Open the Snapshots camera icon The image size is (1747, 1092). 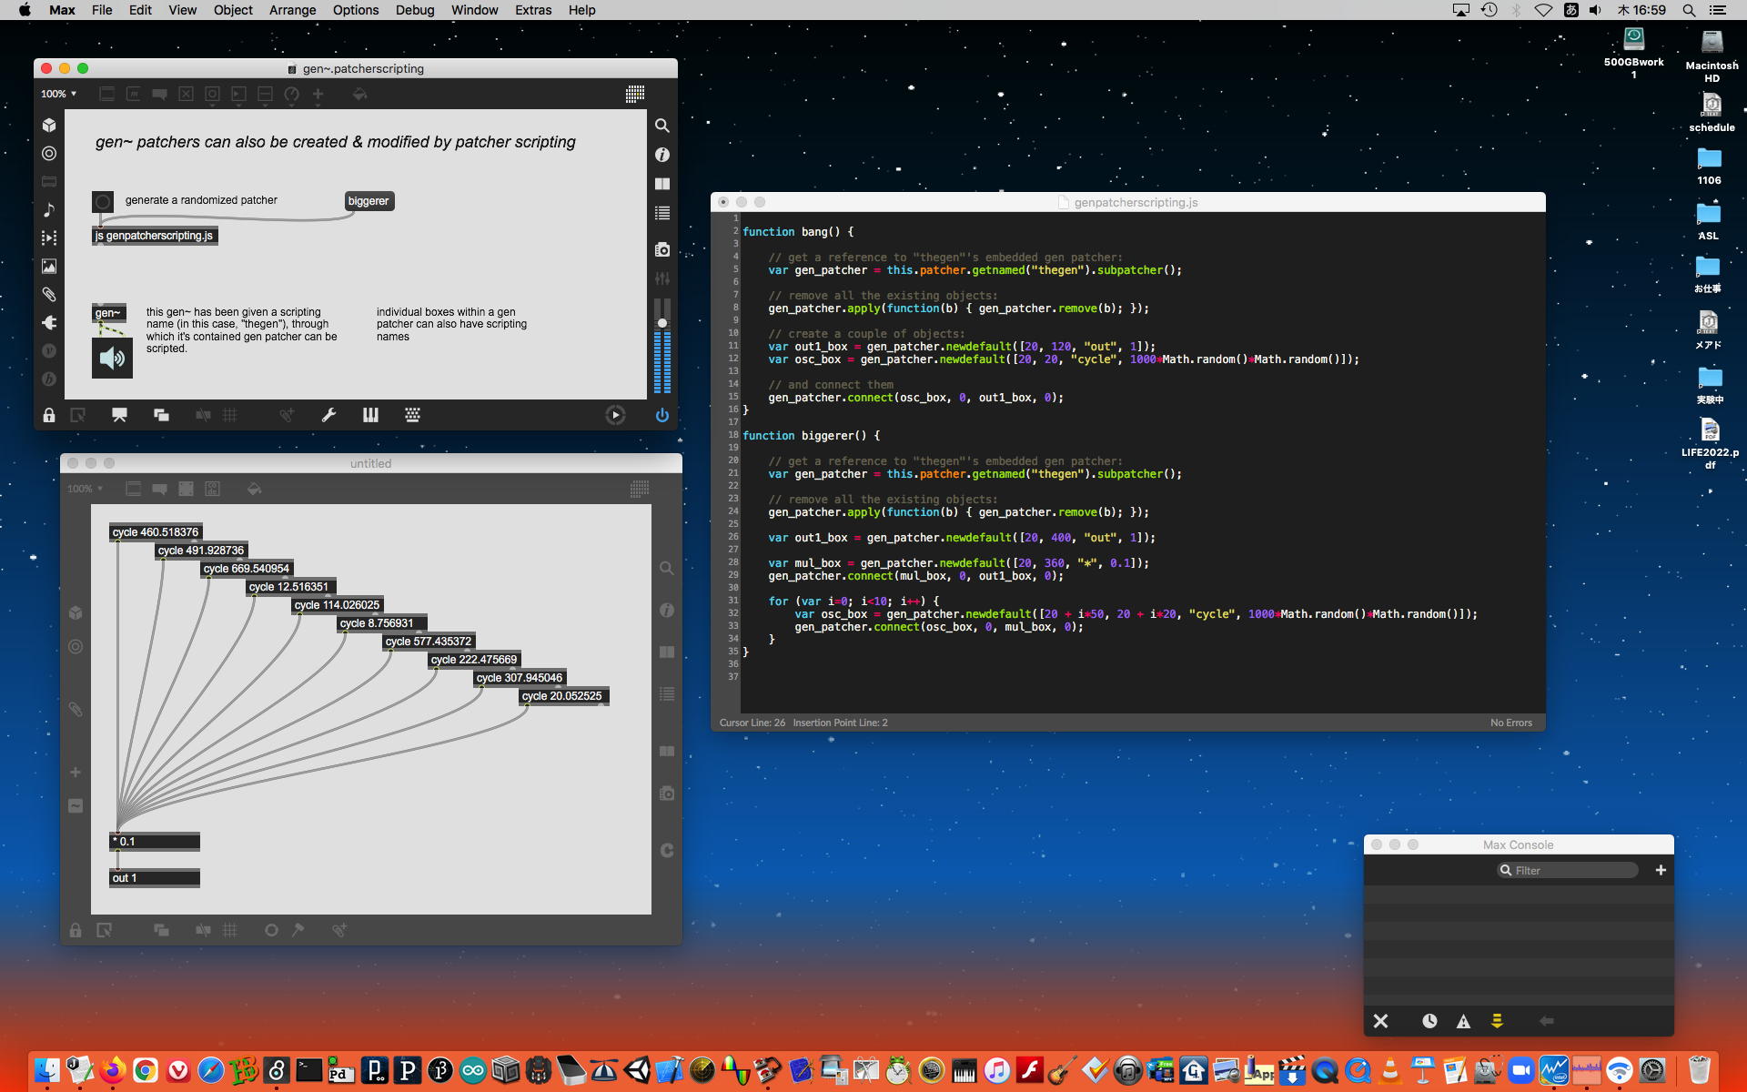[x=662, y=249]
